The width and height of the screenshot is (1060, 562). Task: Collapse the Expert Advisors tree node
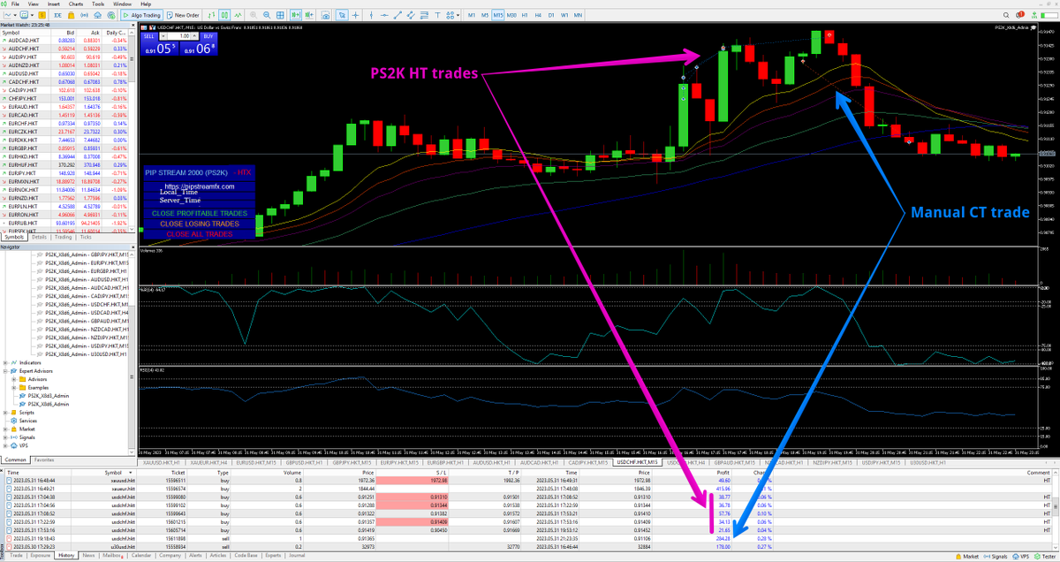5,371
